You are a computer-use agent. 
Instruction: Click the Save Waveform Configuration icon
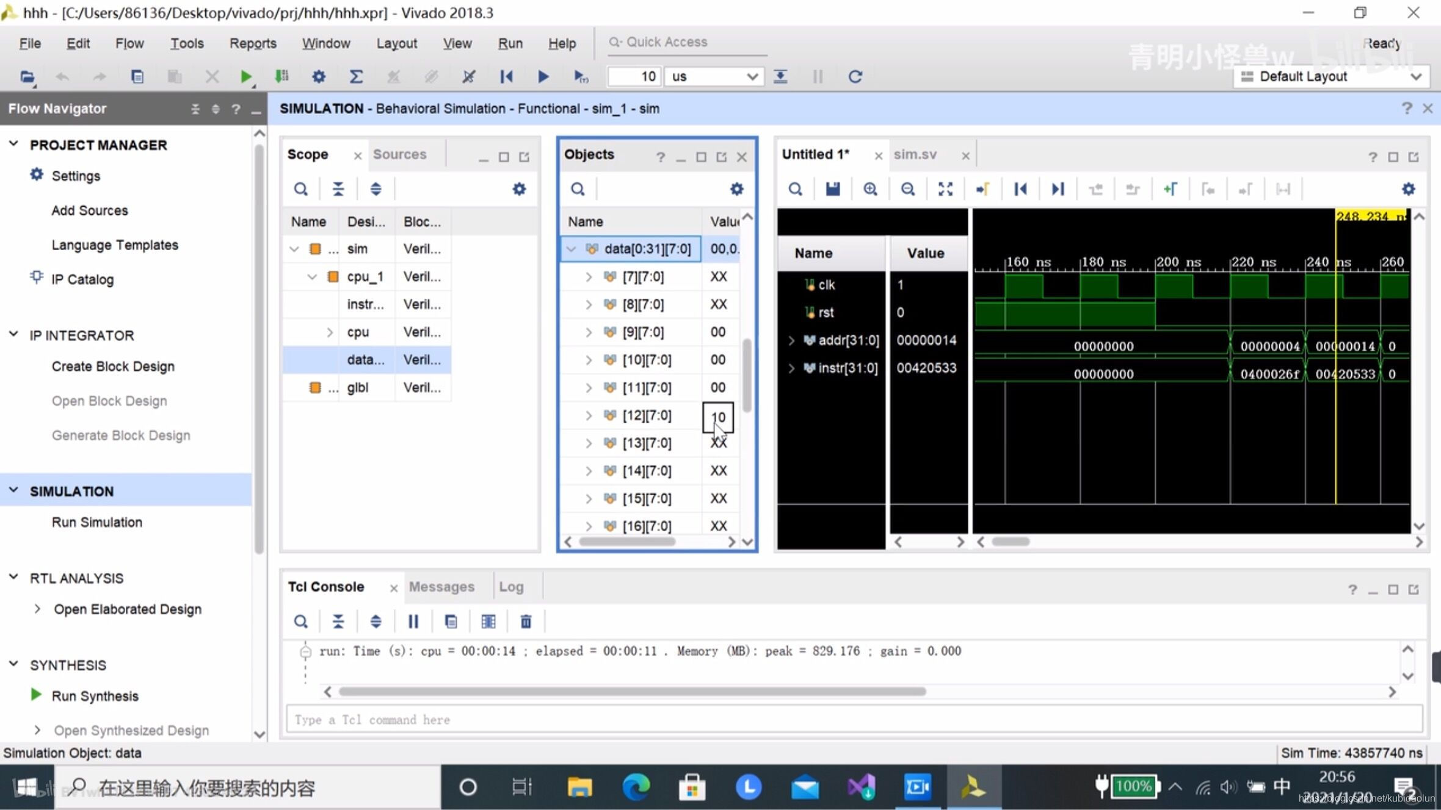833,189
